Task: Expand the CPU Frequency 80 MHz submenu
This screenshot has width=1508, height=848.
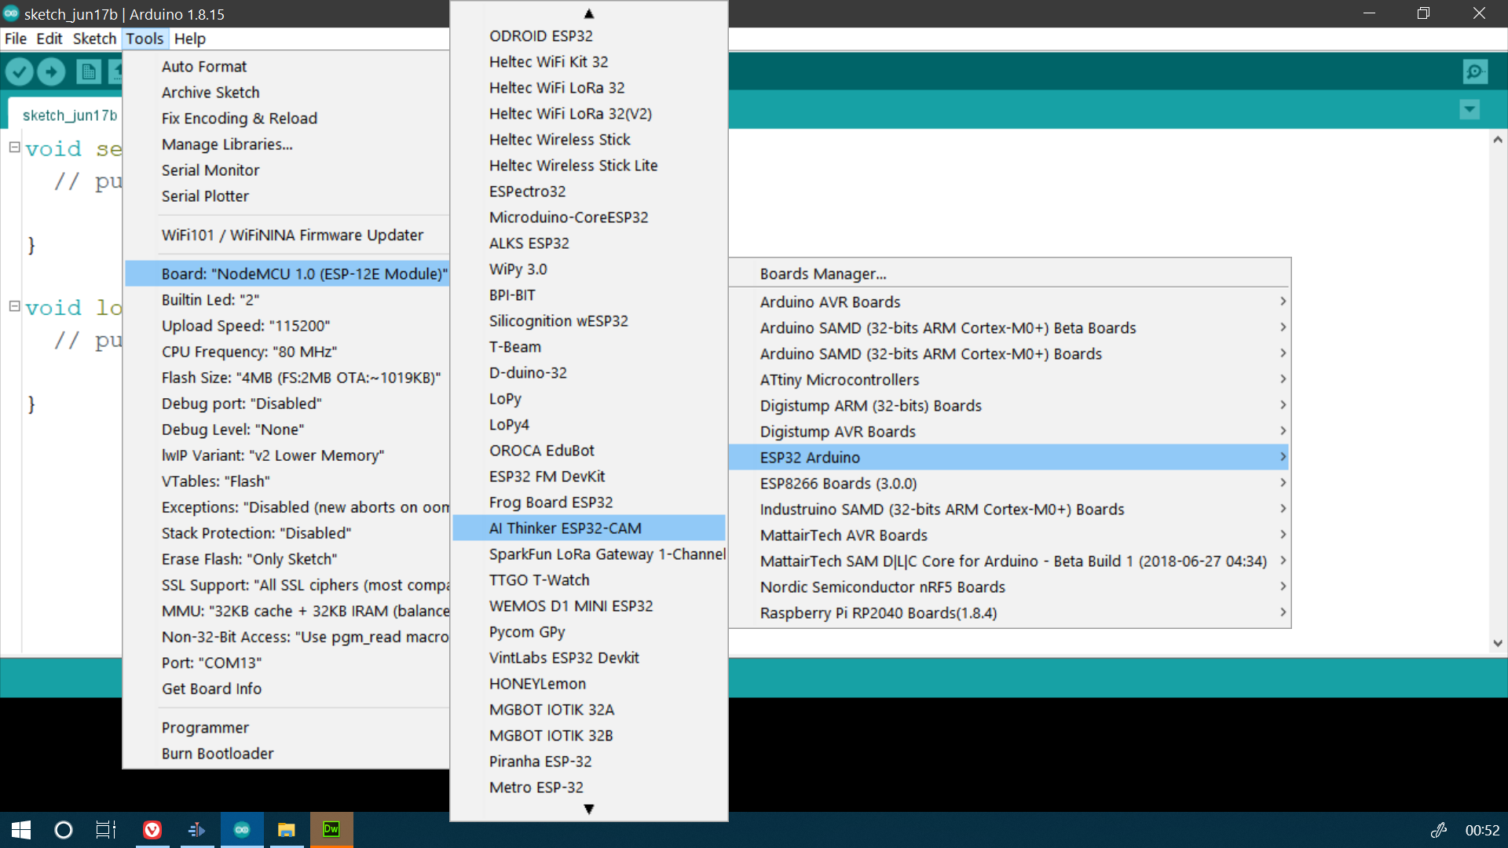Action: click(287, 352)
